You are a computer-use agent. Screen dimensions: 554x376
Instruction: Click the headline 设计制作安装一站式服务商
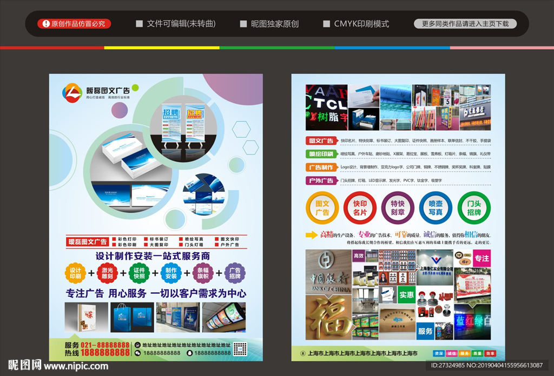[153, 256]
